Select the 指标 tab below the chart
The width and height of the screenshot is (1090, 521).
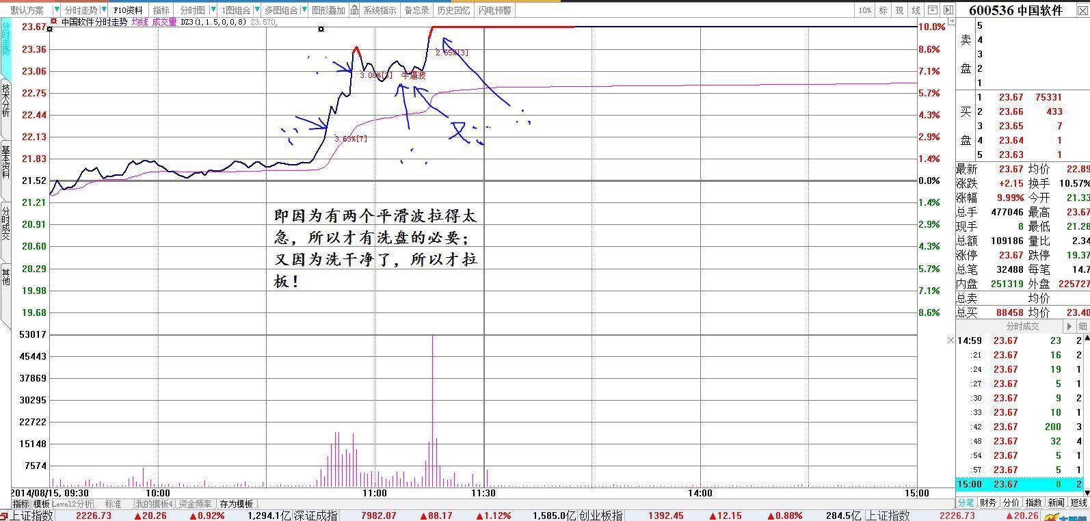pos(21,504)
